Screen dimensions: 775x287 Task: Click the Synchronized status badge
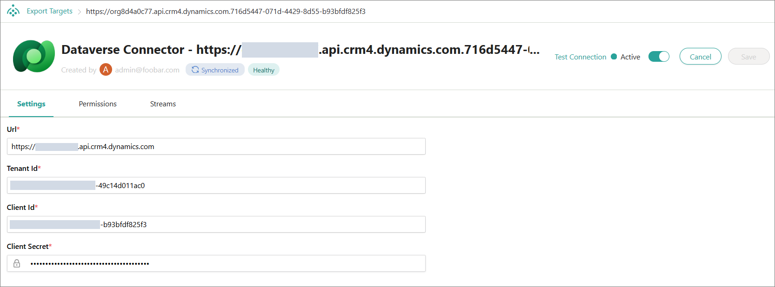pos(215,70)
